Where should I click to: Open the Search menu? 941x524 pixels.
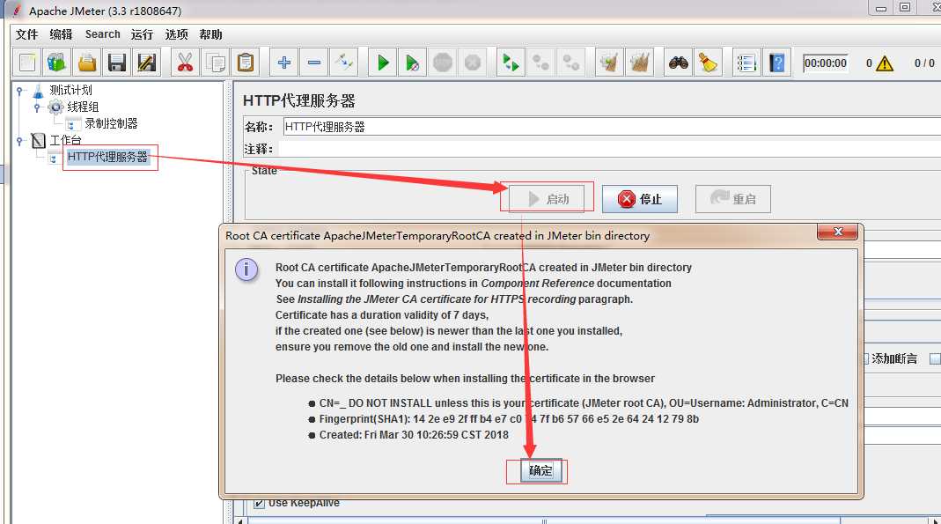pyautogui.click(x=103, y=34)
